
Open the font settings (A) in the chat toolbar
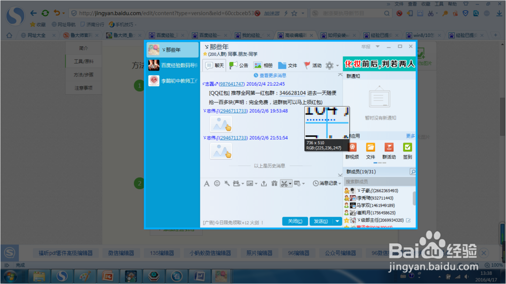tap(206, 183)
